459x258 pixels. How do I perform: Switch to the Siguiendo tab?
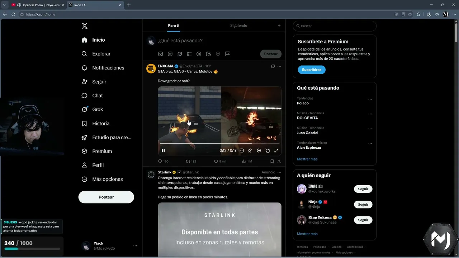pos(238,25)
